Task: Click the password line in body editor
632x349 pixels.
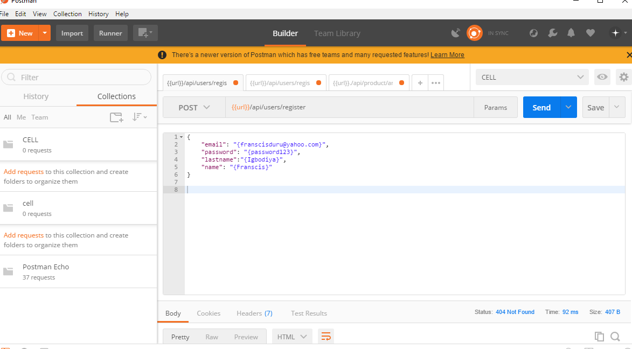Action: tap(251, 152)
